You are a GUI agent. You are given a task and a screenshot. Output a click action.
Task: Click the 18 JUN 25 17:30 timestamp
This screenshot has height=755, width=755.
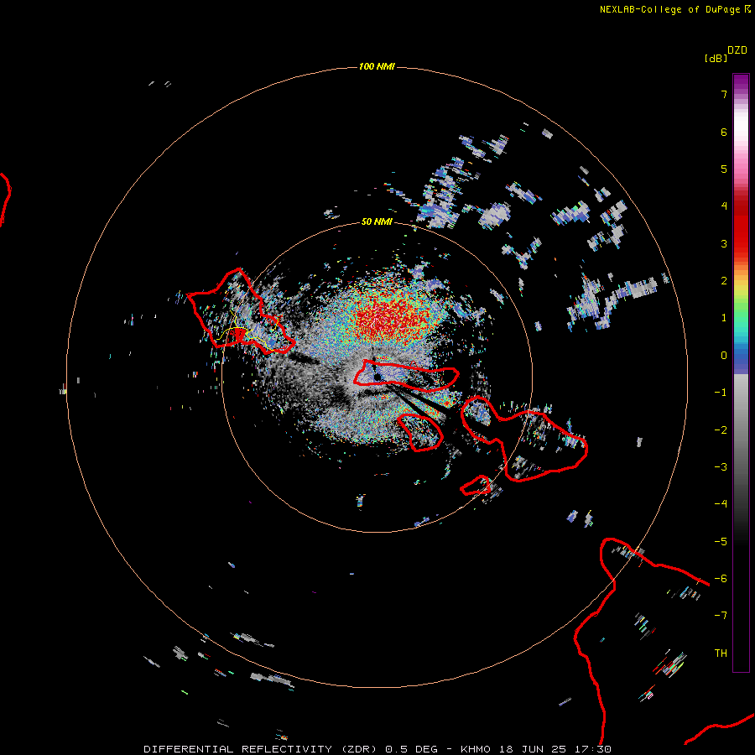(x=554, y=749)
